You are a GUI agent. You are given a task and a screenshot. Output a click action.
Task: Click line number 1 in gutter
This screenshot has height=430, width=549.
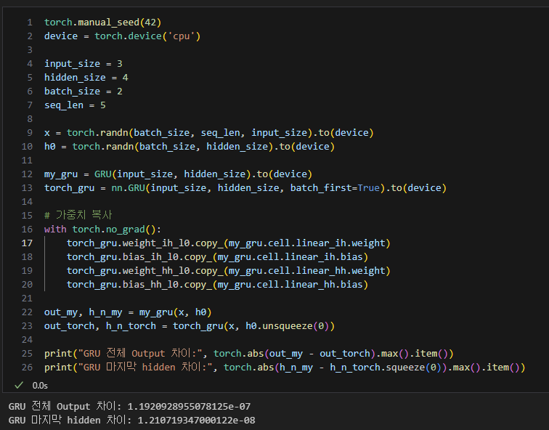30,23
